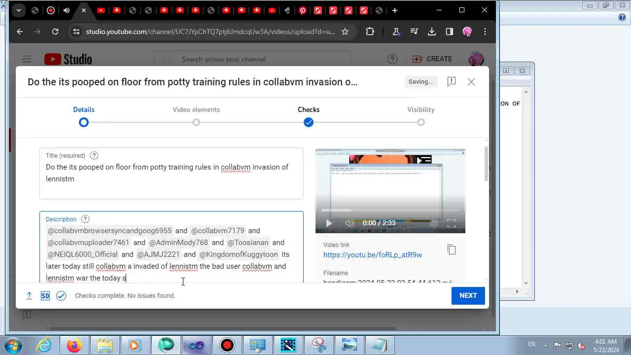Open the Title help question mark icon
The width and height of the screenshot is (631, 355).
pos(94,155)
